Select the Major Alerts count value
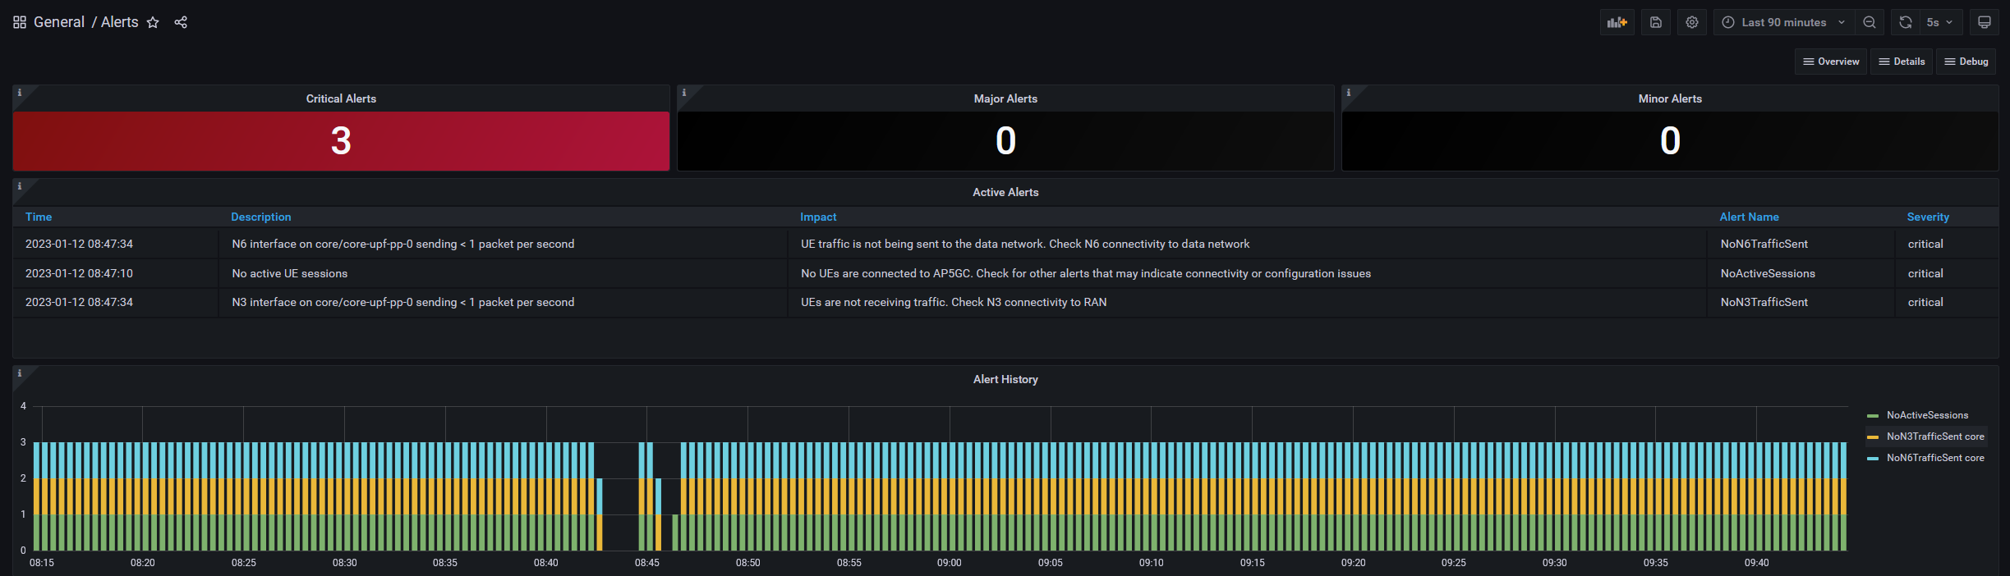Screen dimensions: 2010x576 1005,141
